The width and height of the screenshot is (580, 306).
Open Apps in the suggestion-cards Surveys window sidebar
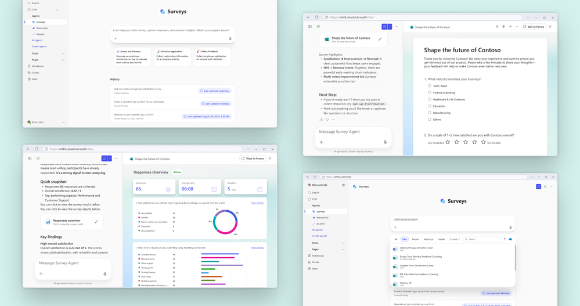(33, 79)
